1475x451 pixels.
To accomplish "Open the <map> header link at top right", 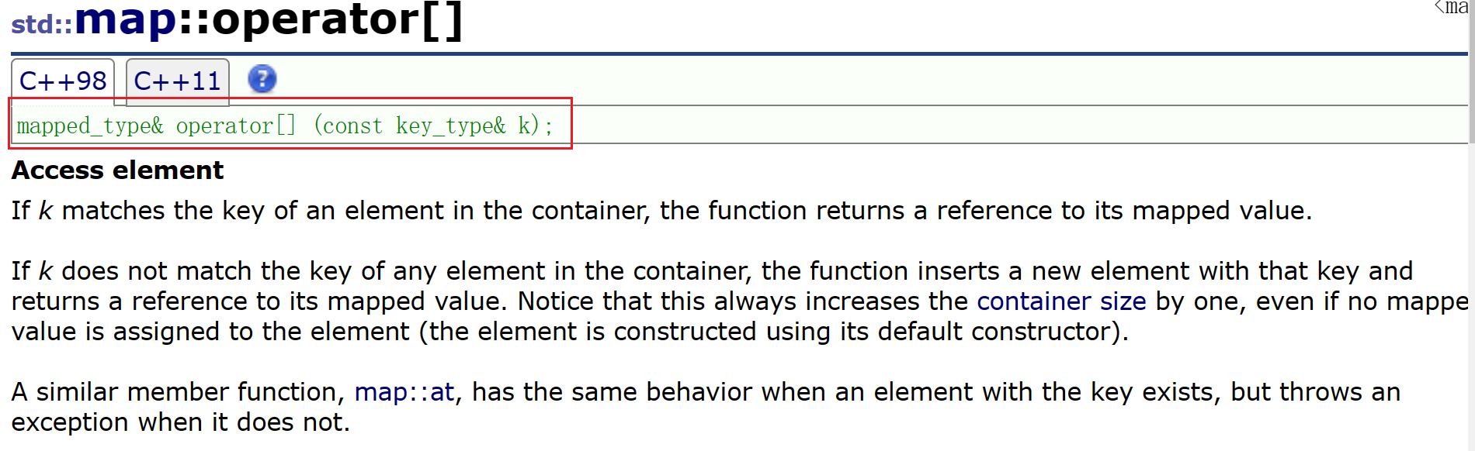I will [1452, 8].
